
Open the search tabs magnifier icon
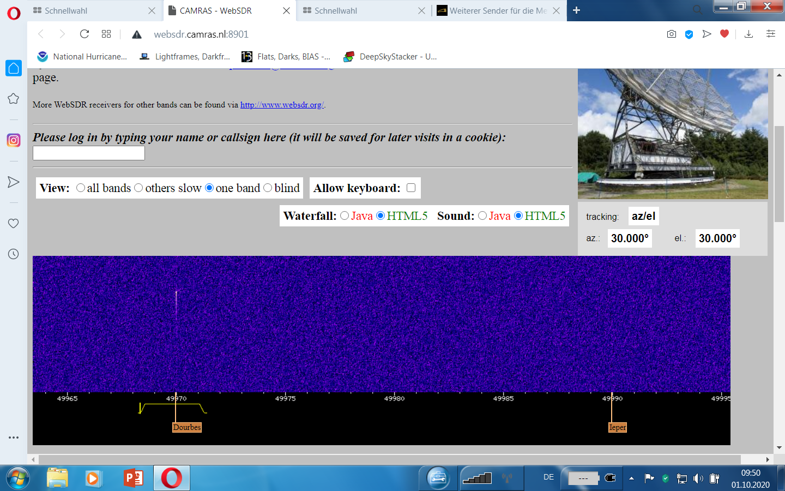pyautogui.click(x=697, y=10)
